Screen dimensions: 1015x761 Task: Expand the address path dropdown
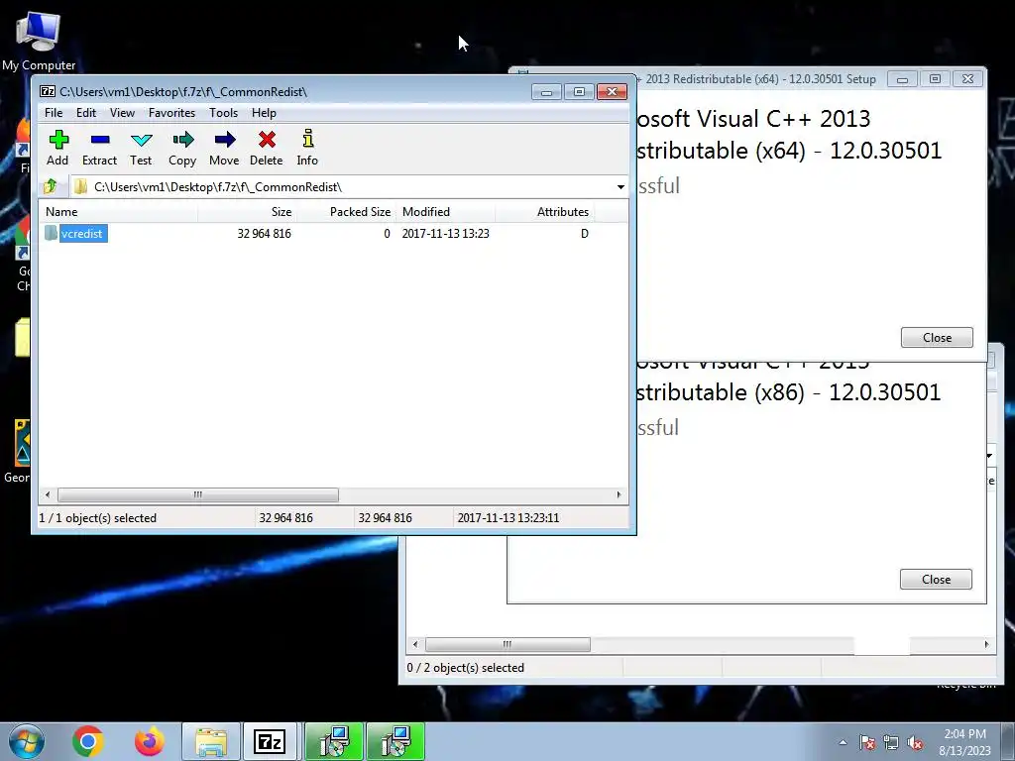click(x=620, y=187)
